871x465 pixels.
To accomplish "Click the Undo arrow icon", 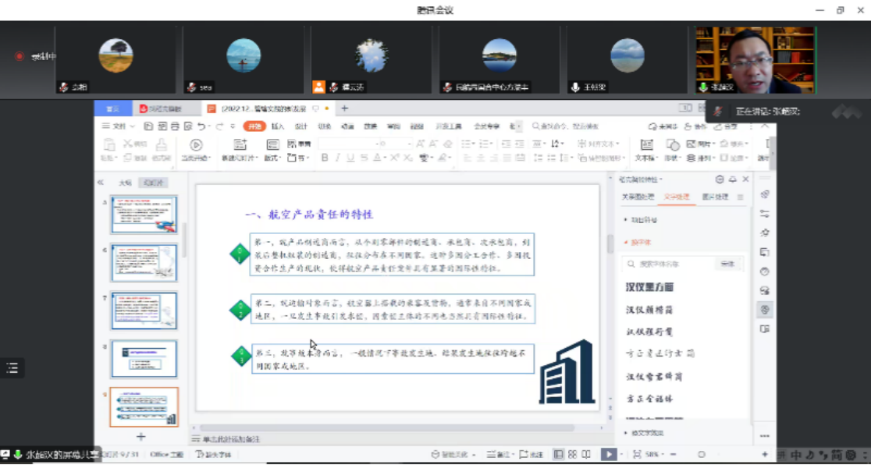I will [x=201, y=126].
